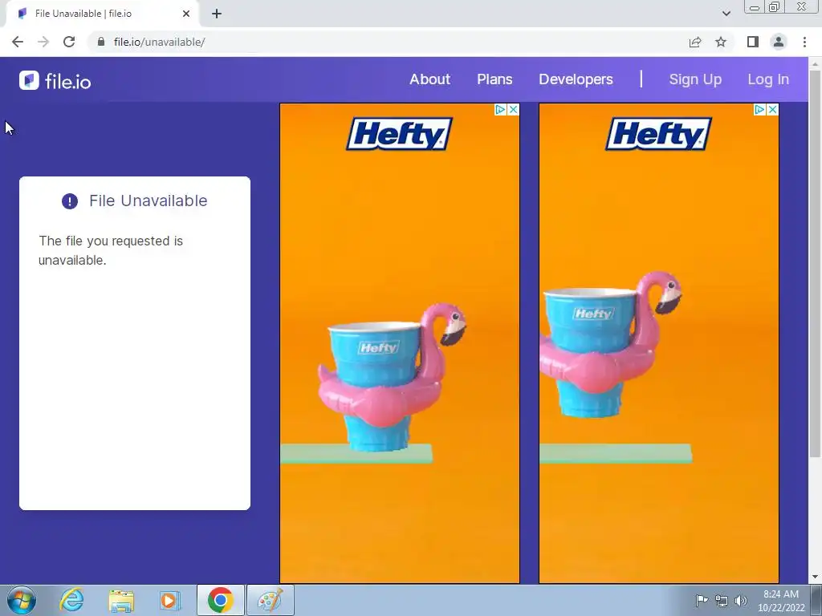Open the Plans page
The width and height of the screenshot is (822, 616).
point(494,79)
